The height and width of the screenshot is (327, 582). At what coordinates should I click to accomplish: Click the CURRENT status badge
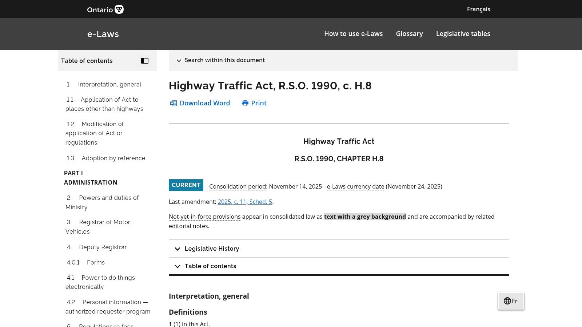click(x=186, y=185)
